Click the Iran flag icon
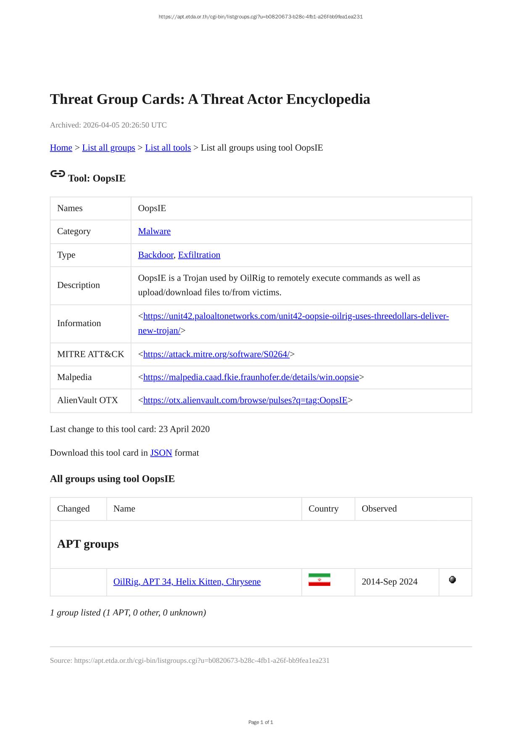This screenshot has height=739, width=522. tap(319, 580)
